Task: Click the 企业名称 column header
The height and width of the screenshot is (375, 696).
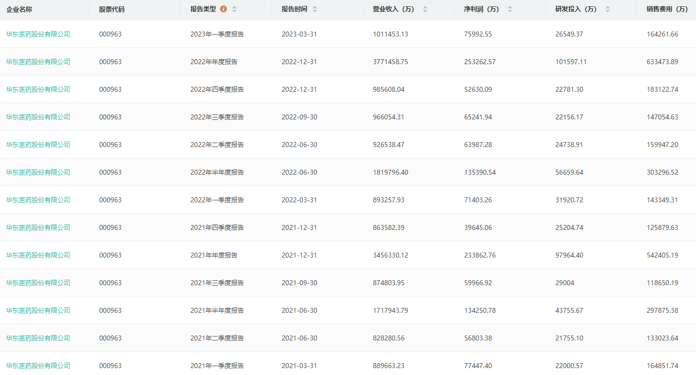Action: pos(19,9)
